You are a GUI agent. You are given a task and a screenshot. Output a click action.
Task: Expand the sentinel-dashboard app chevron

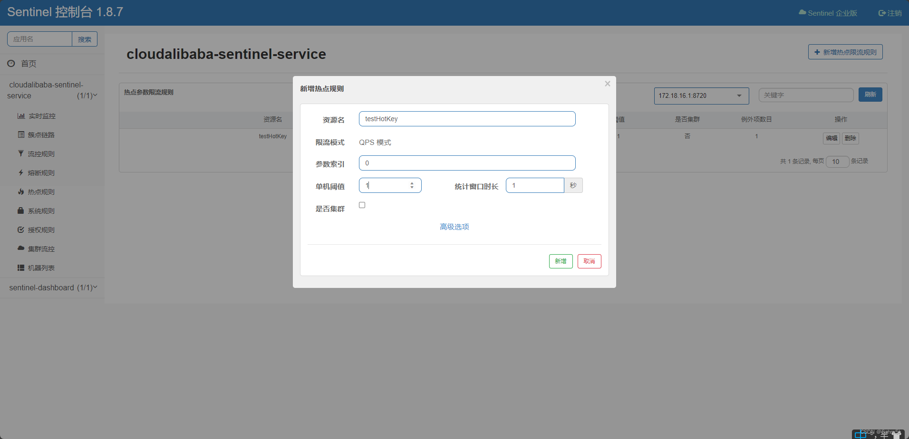(x=95, y=287)
